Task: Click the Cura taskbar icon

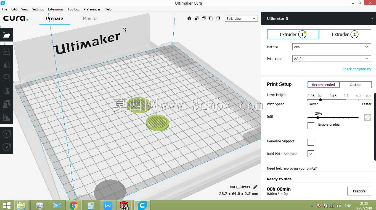Action: point(142,205)
